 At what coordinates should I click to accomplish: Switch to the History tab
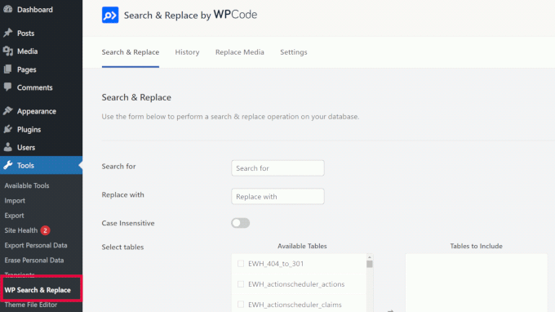pos(187,52)
